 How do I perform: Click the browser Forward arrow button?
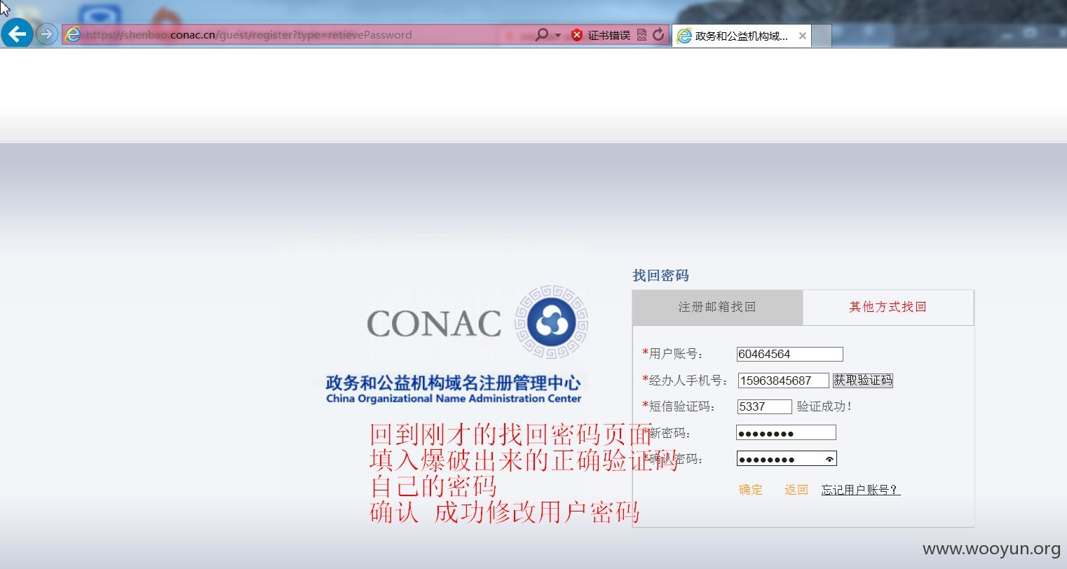[46, 34]
